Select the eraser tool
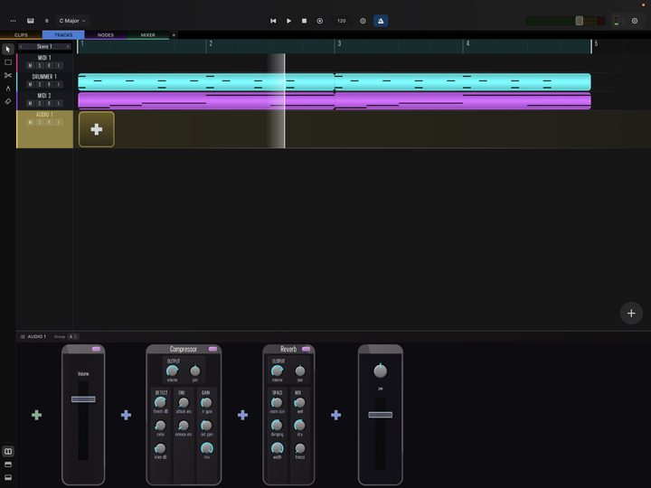 click(8, 101)
